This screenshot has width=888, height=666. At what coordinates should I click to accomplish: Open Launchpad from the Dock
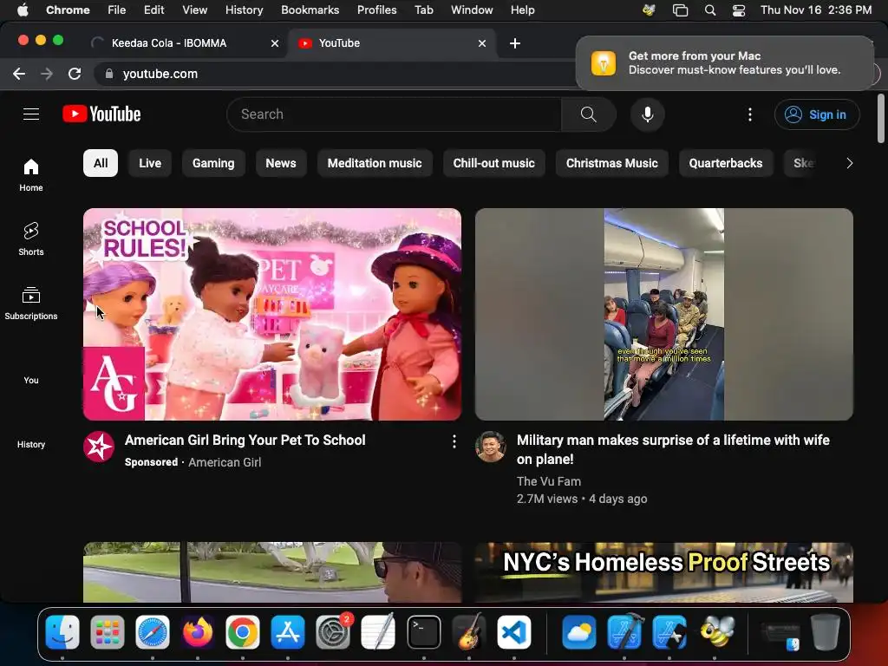(107, 632)
